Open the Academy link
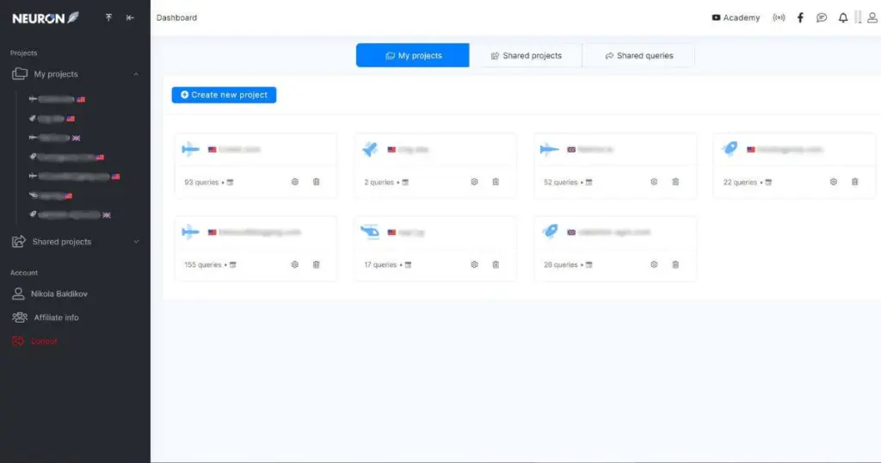This screenshot has width=881, height=463. tap(736, 18)
